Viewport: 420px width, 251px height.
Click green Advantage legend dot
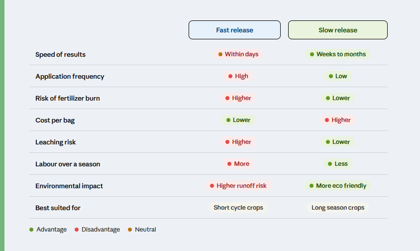(x=31, y=230)
